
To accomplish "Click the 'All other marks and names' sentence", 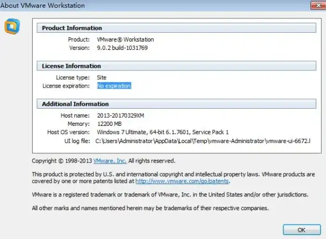I will pos(150,208).
